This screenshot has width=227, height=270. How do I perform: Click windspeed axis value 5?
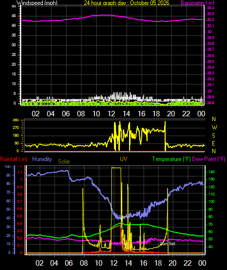(x=15, y=94)
